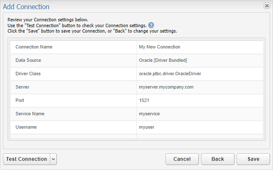Expand the Test Connection dropdown arrow
273x170 pixels.
[x=54, y=159]
